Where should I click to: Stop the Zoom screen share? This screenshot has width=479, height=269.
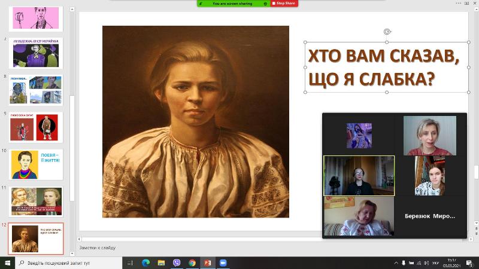coord(284,4)
